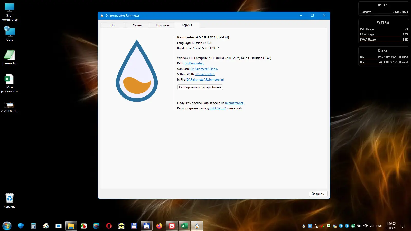Click the USB safely-remove tray icon
The height and width of the screenshot is (231, 411).
[316, 226]
